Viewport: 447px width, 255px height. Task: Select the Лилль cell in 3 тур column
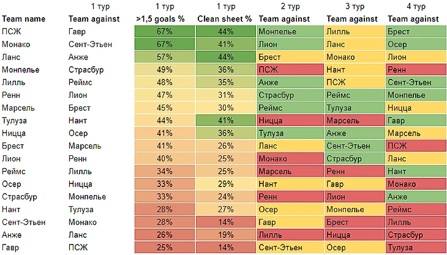point(352,31)
